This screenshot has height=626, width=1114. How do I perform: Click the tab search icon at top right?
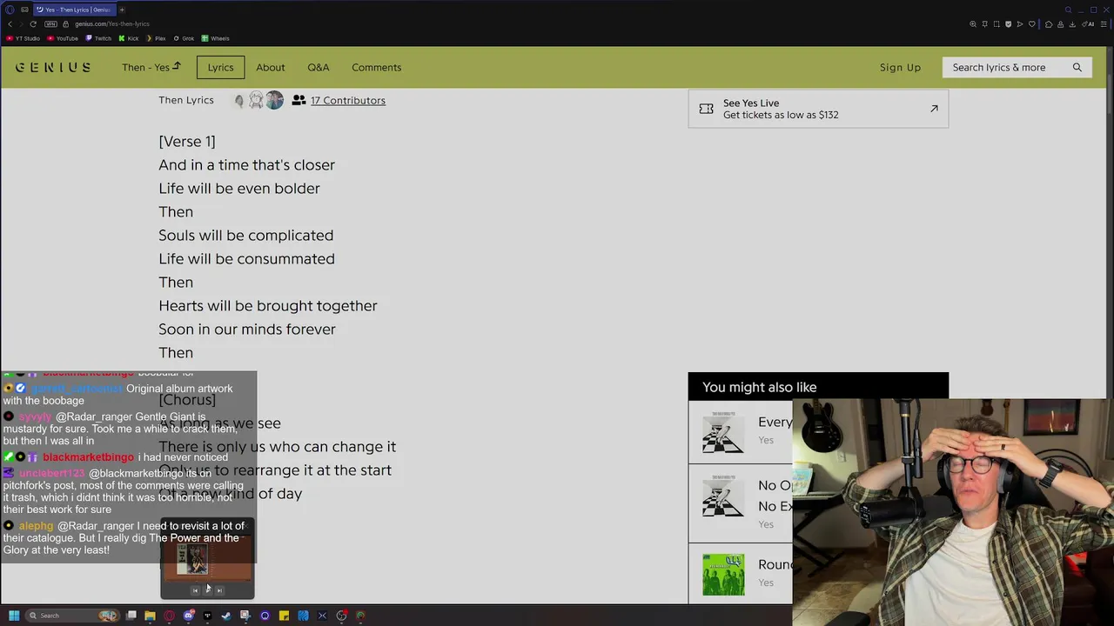[x=1068, y=10]
